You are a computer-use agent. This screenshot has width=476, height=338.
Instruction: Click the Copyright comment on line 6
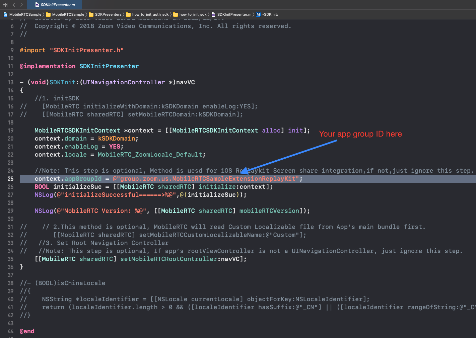click(x=163, y=26)
